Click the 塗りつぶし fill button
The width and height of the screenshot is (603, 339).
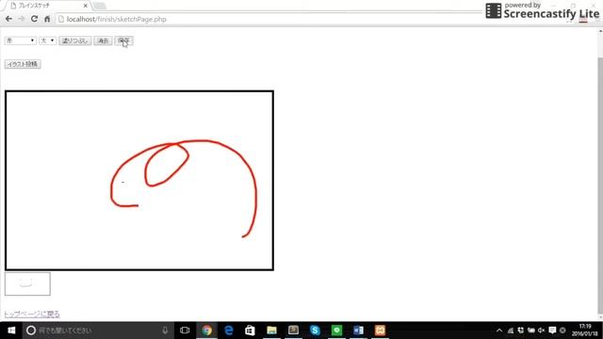click(75, 40)
